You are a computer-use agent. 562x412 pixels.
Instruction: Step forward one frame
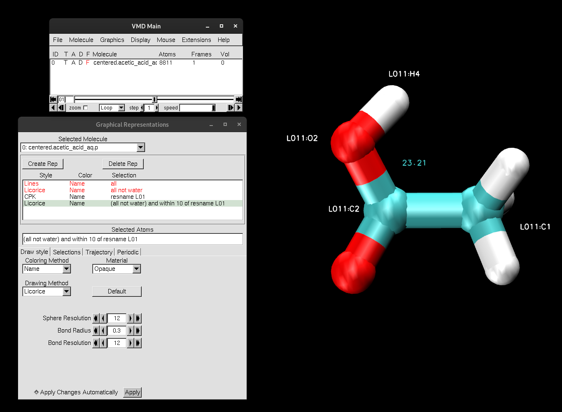(x=231, y=107)
